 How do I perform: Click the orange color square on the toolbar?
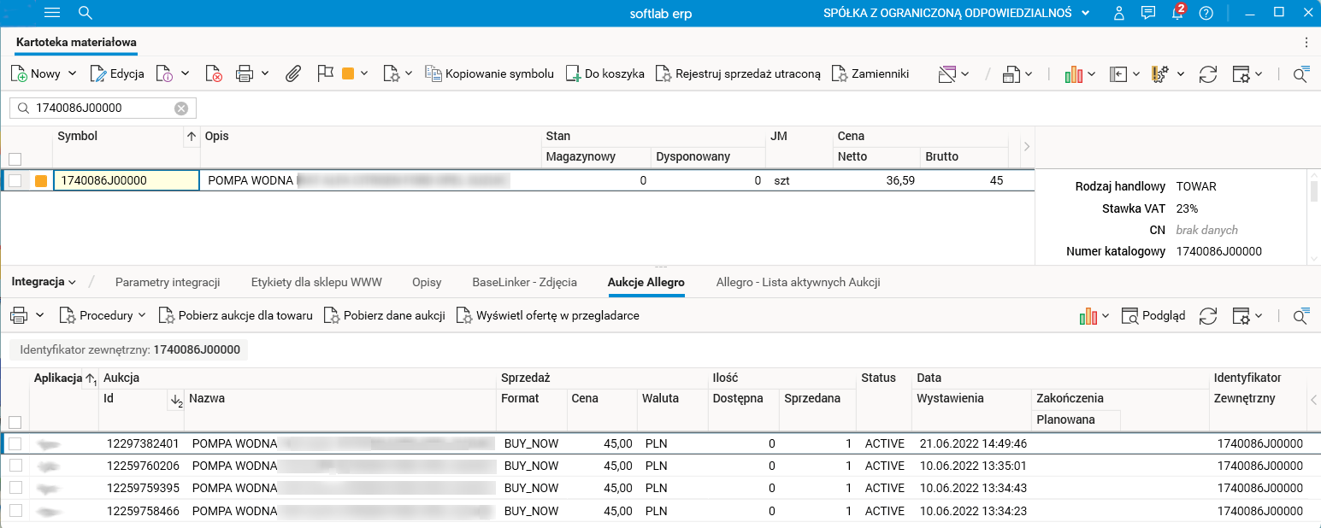pos(350,73)
